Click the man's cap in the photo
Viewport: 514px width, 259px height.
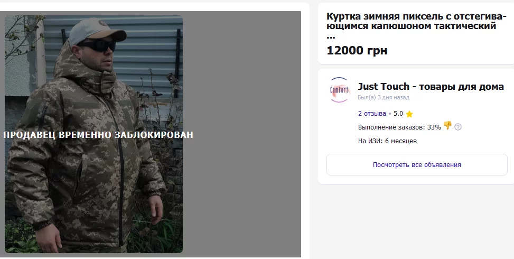pyautogui.click(x=96, y=31)
